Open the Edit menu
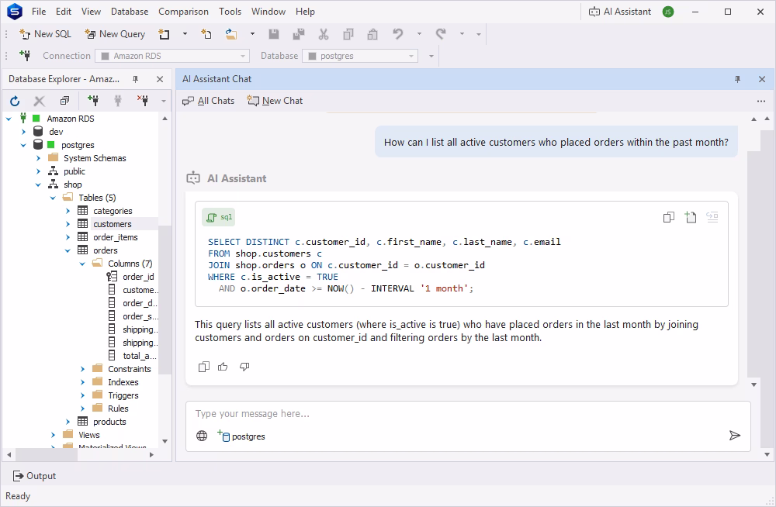 (x=64, y=12)
